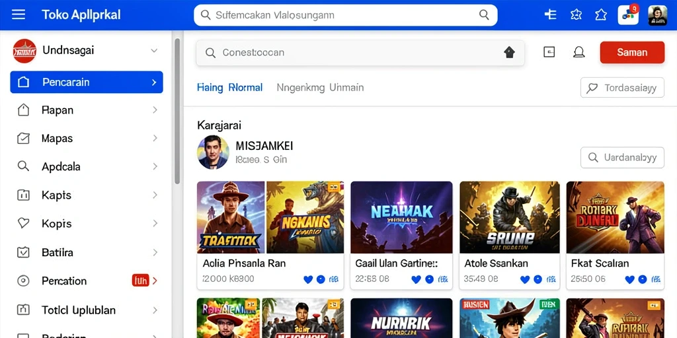The width and height of the screenshot is (677, 338).
Task: Click the magnifier at right of the top search
Action: 485,15
